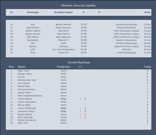Screen dimensions: 156x135
Task: Click Everton in fixture 19
Action: click(33, 46)
